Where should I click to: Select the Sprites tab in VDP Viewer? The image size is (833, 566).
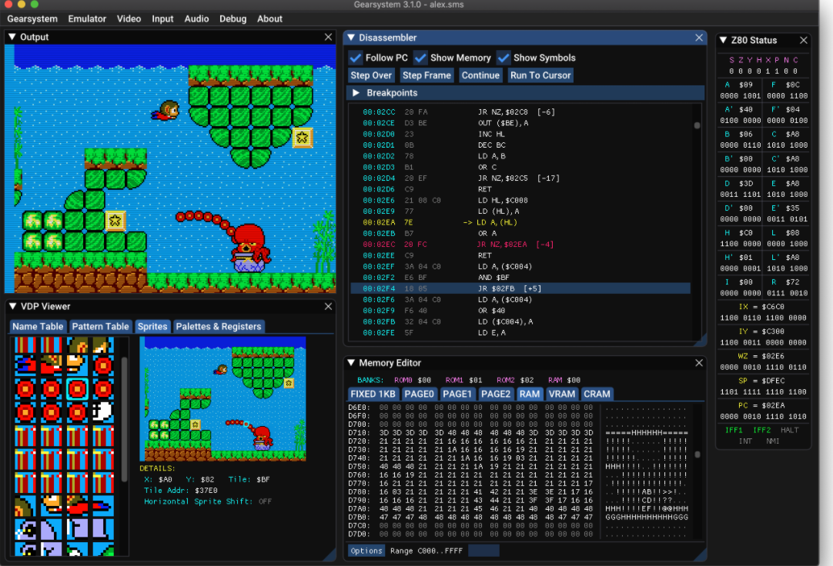click(x=152, y=326)
